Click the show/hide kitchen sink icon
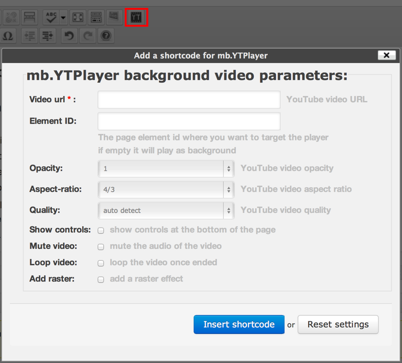Viewport: 402px width, 363px height. pos(96,18)
